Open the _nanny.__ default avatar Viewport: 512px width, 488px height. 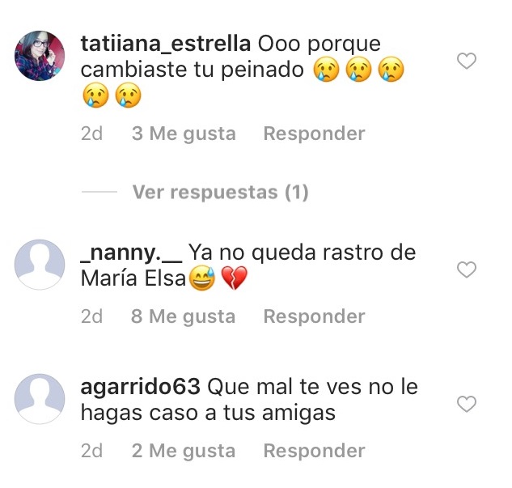click(x=40, y=265)
